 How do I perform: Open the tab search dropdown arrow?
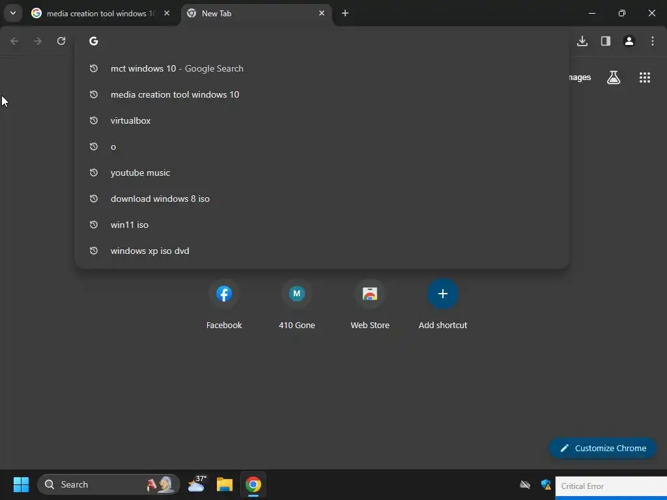coord(13,13)
